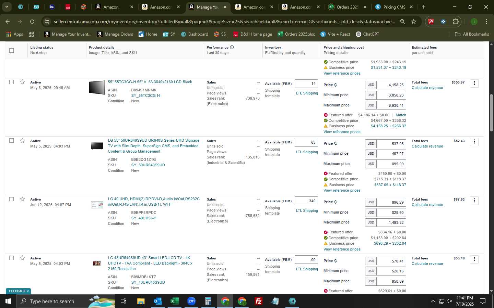Viewport: 494px width, 308px height.
Task: Open FileZilla from the taskbar
Action: click(x=259, y=301)
